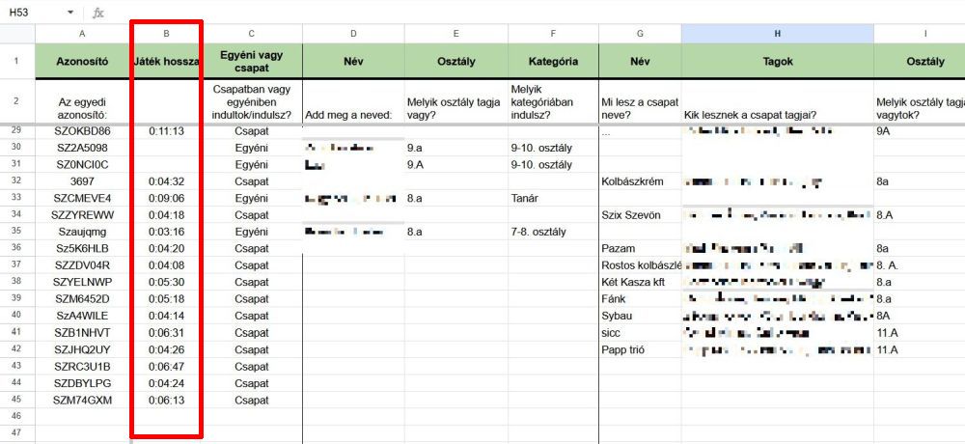Click the "Azonosító" header cell

pyautogui.click(x=82, y=61)
